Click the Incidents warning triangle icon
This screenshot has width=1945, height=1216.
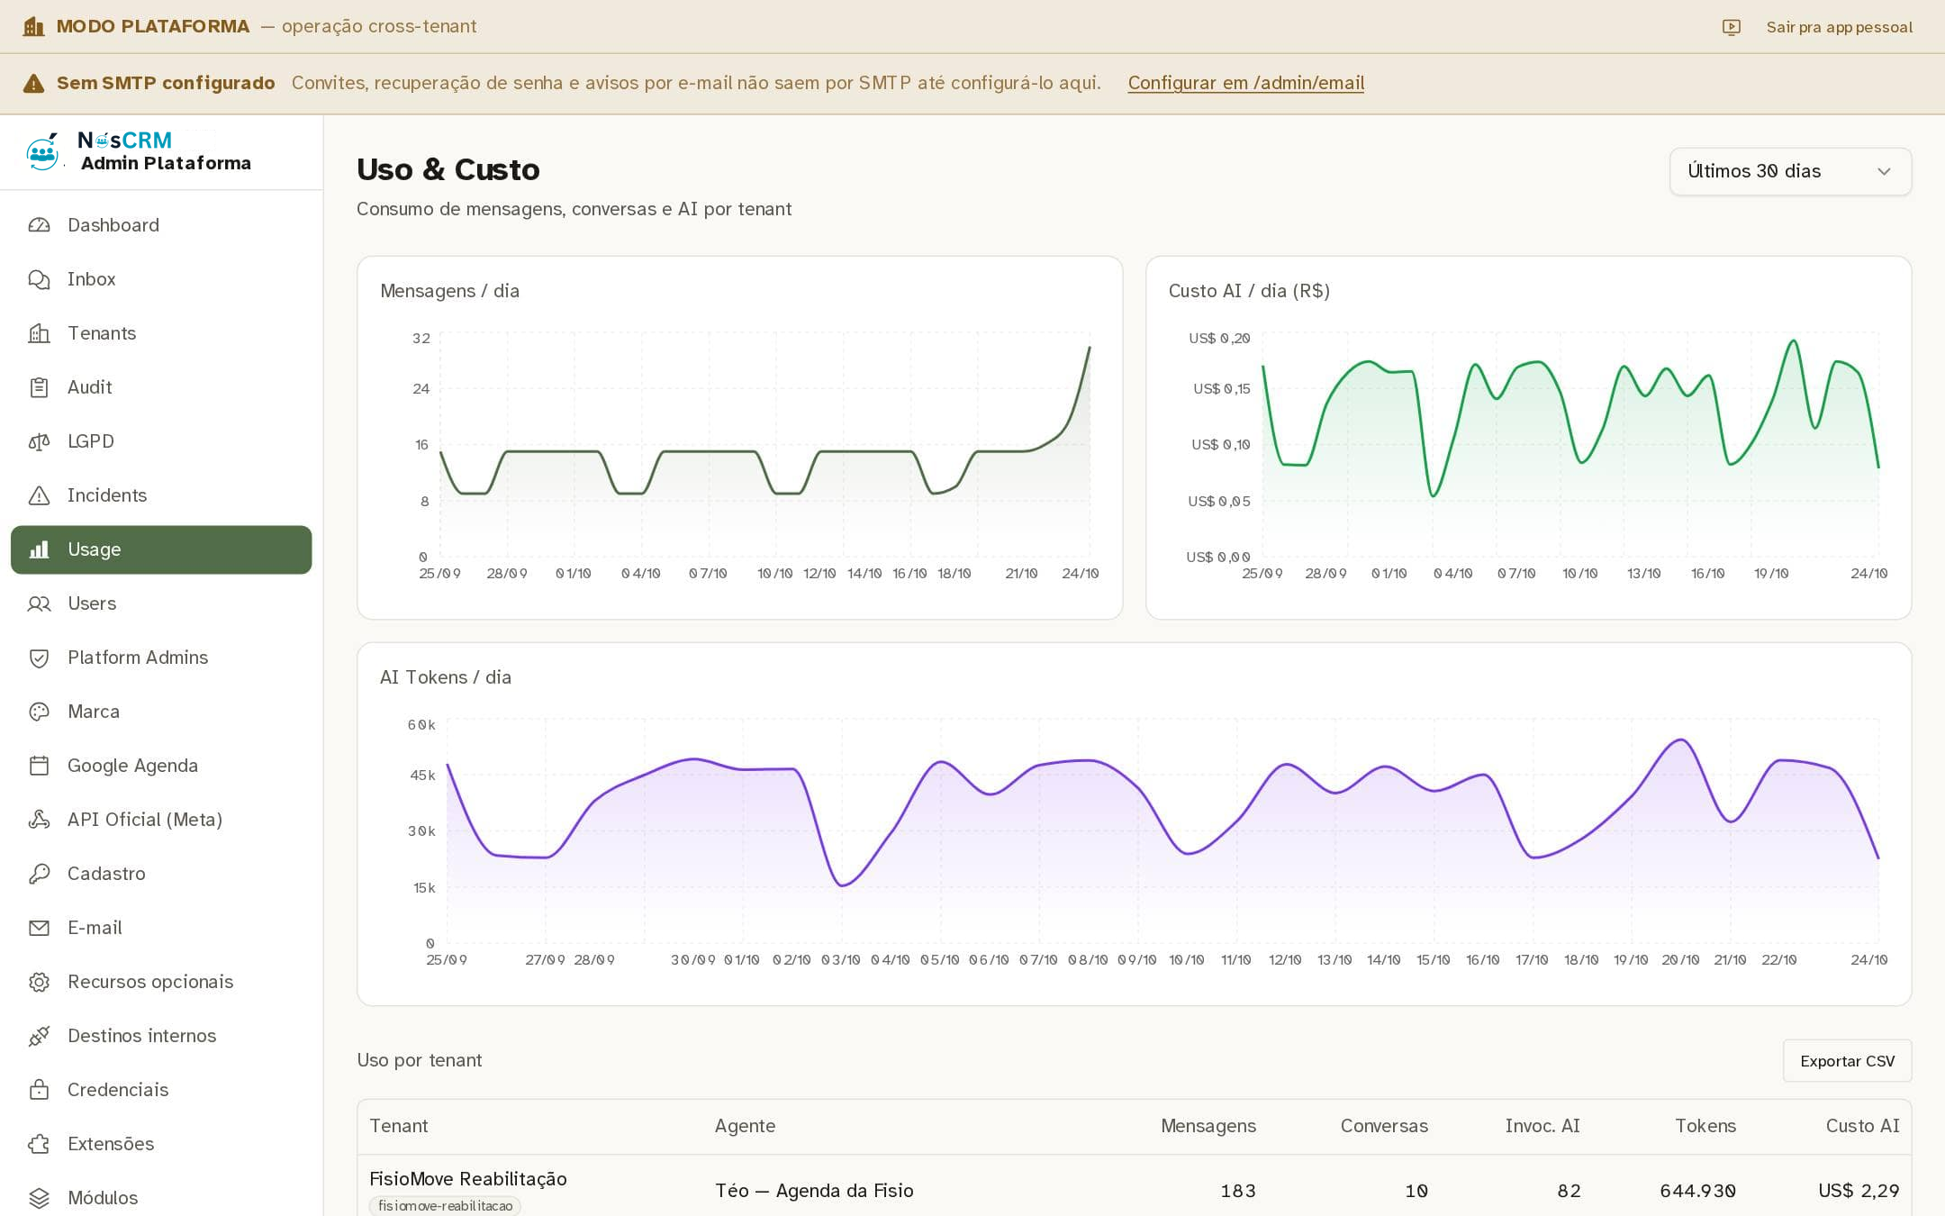pos(39,495)
